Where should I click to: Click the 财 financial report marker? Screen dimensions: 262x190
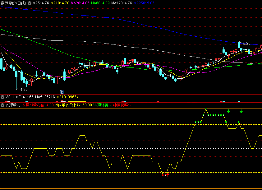(x=62, y=92)
